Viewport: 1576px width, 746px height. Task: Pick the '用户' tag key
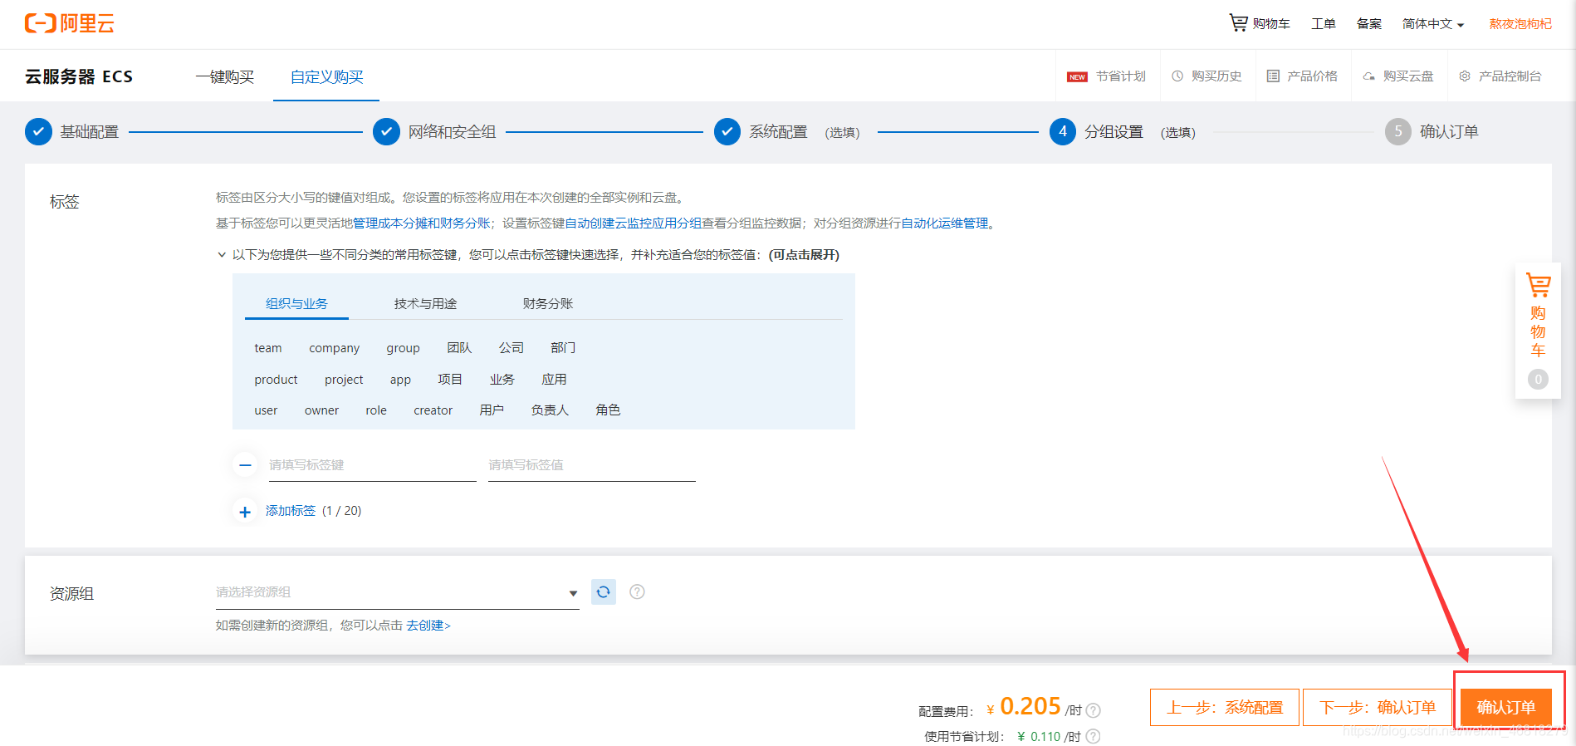pos(492,410)
